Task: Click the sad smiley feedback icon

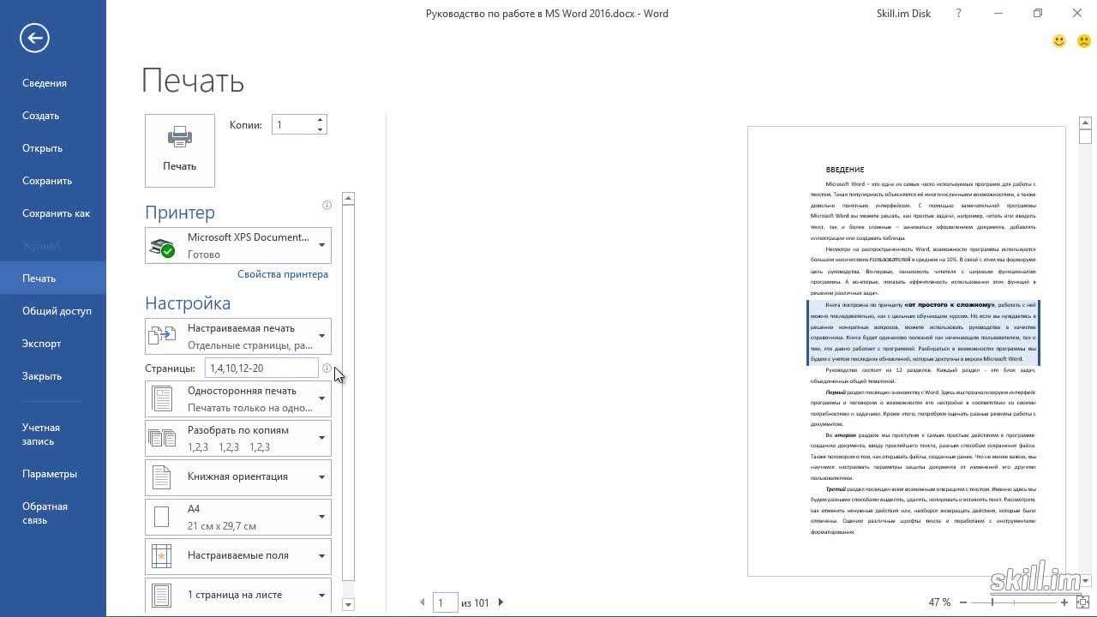Action: [1083, 41]
